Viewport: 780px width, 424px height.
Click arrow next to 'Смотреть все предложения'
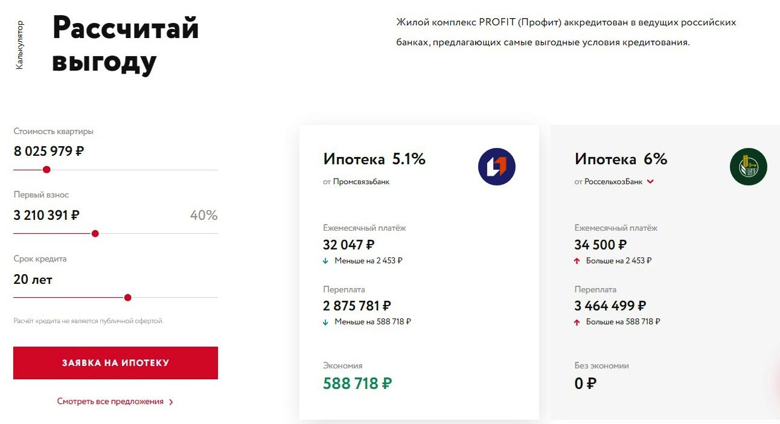click(x=171, y=402)
